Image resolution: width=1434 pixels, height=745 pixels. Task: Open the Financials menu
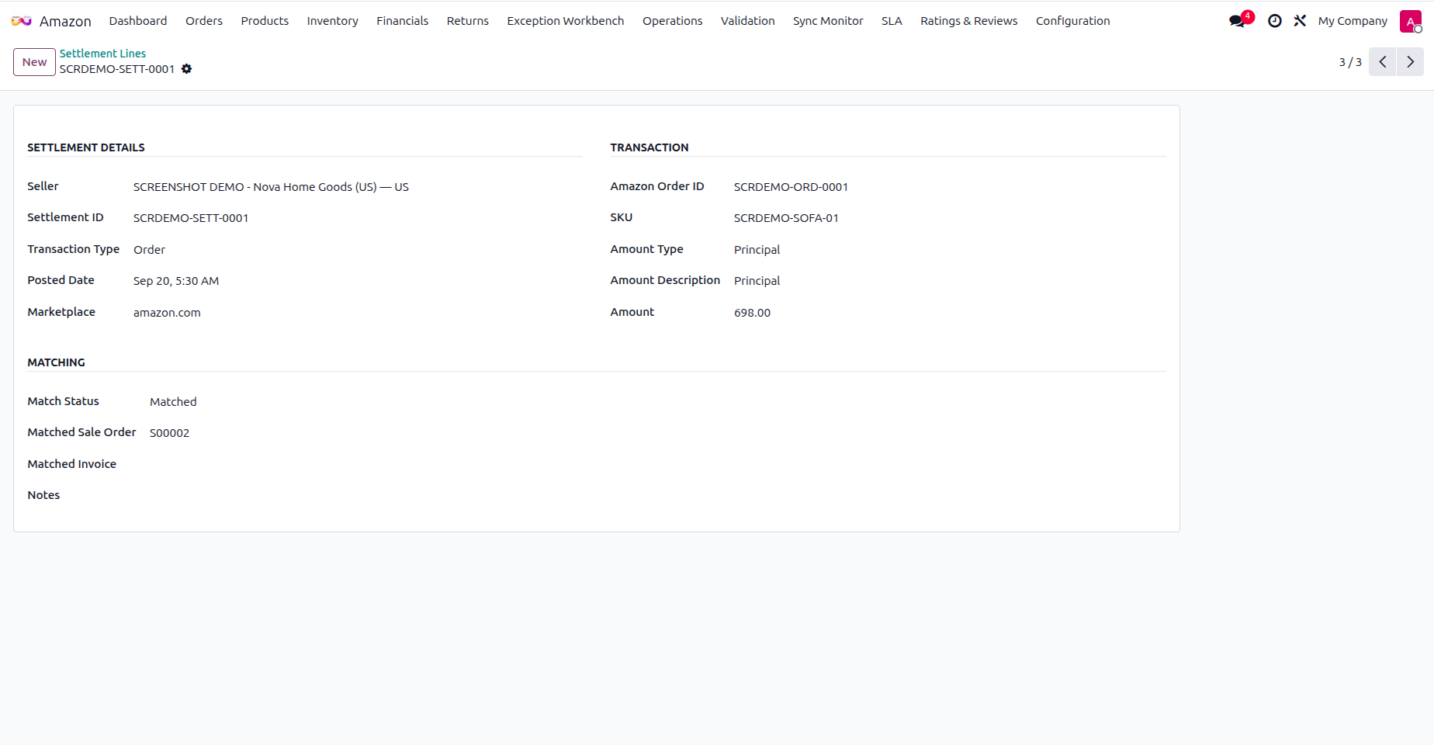(x=402, y=21)
